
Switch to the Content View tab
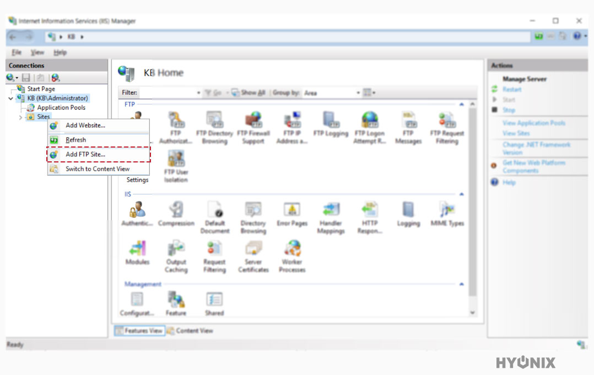[190, 331]
